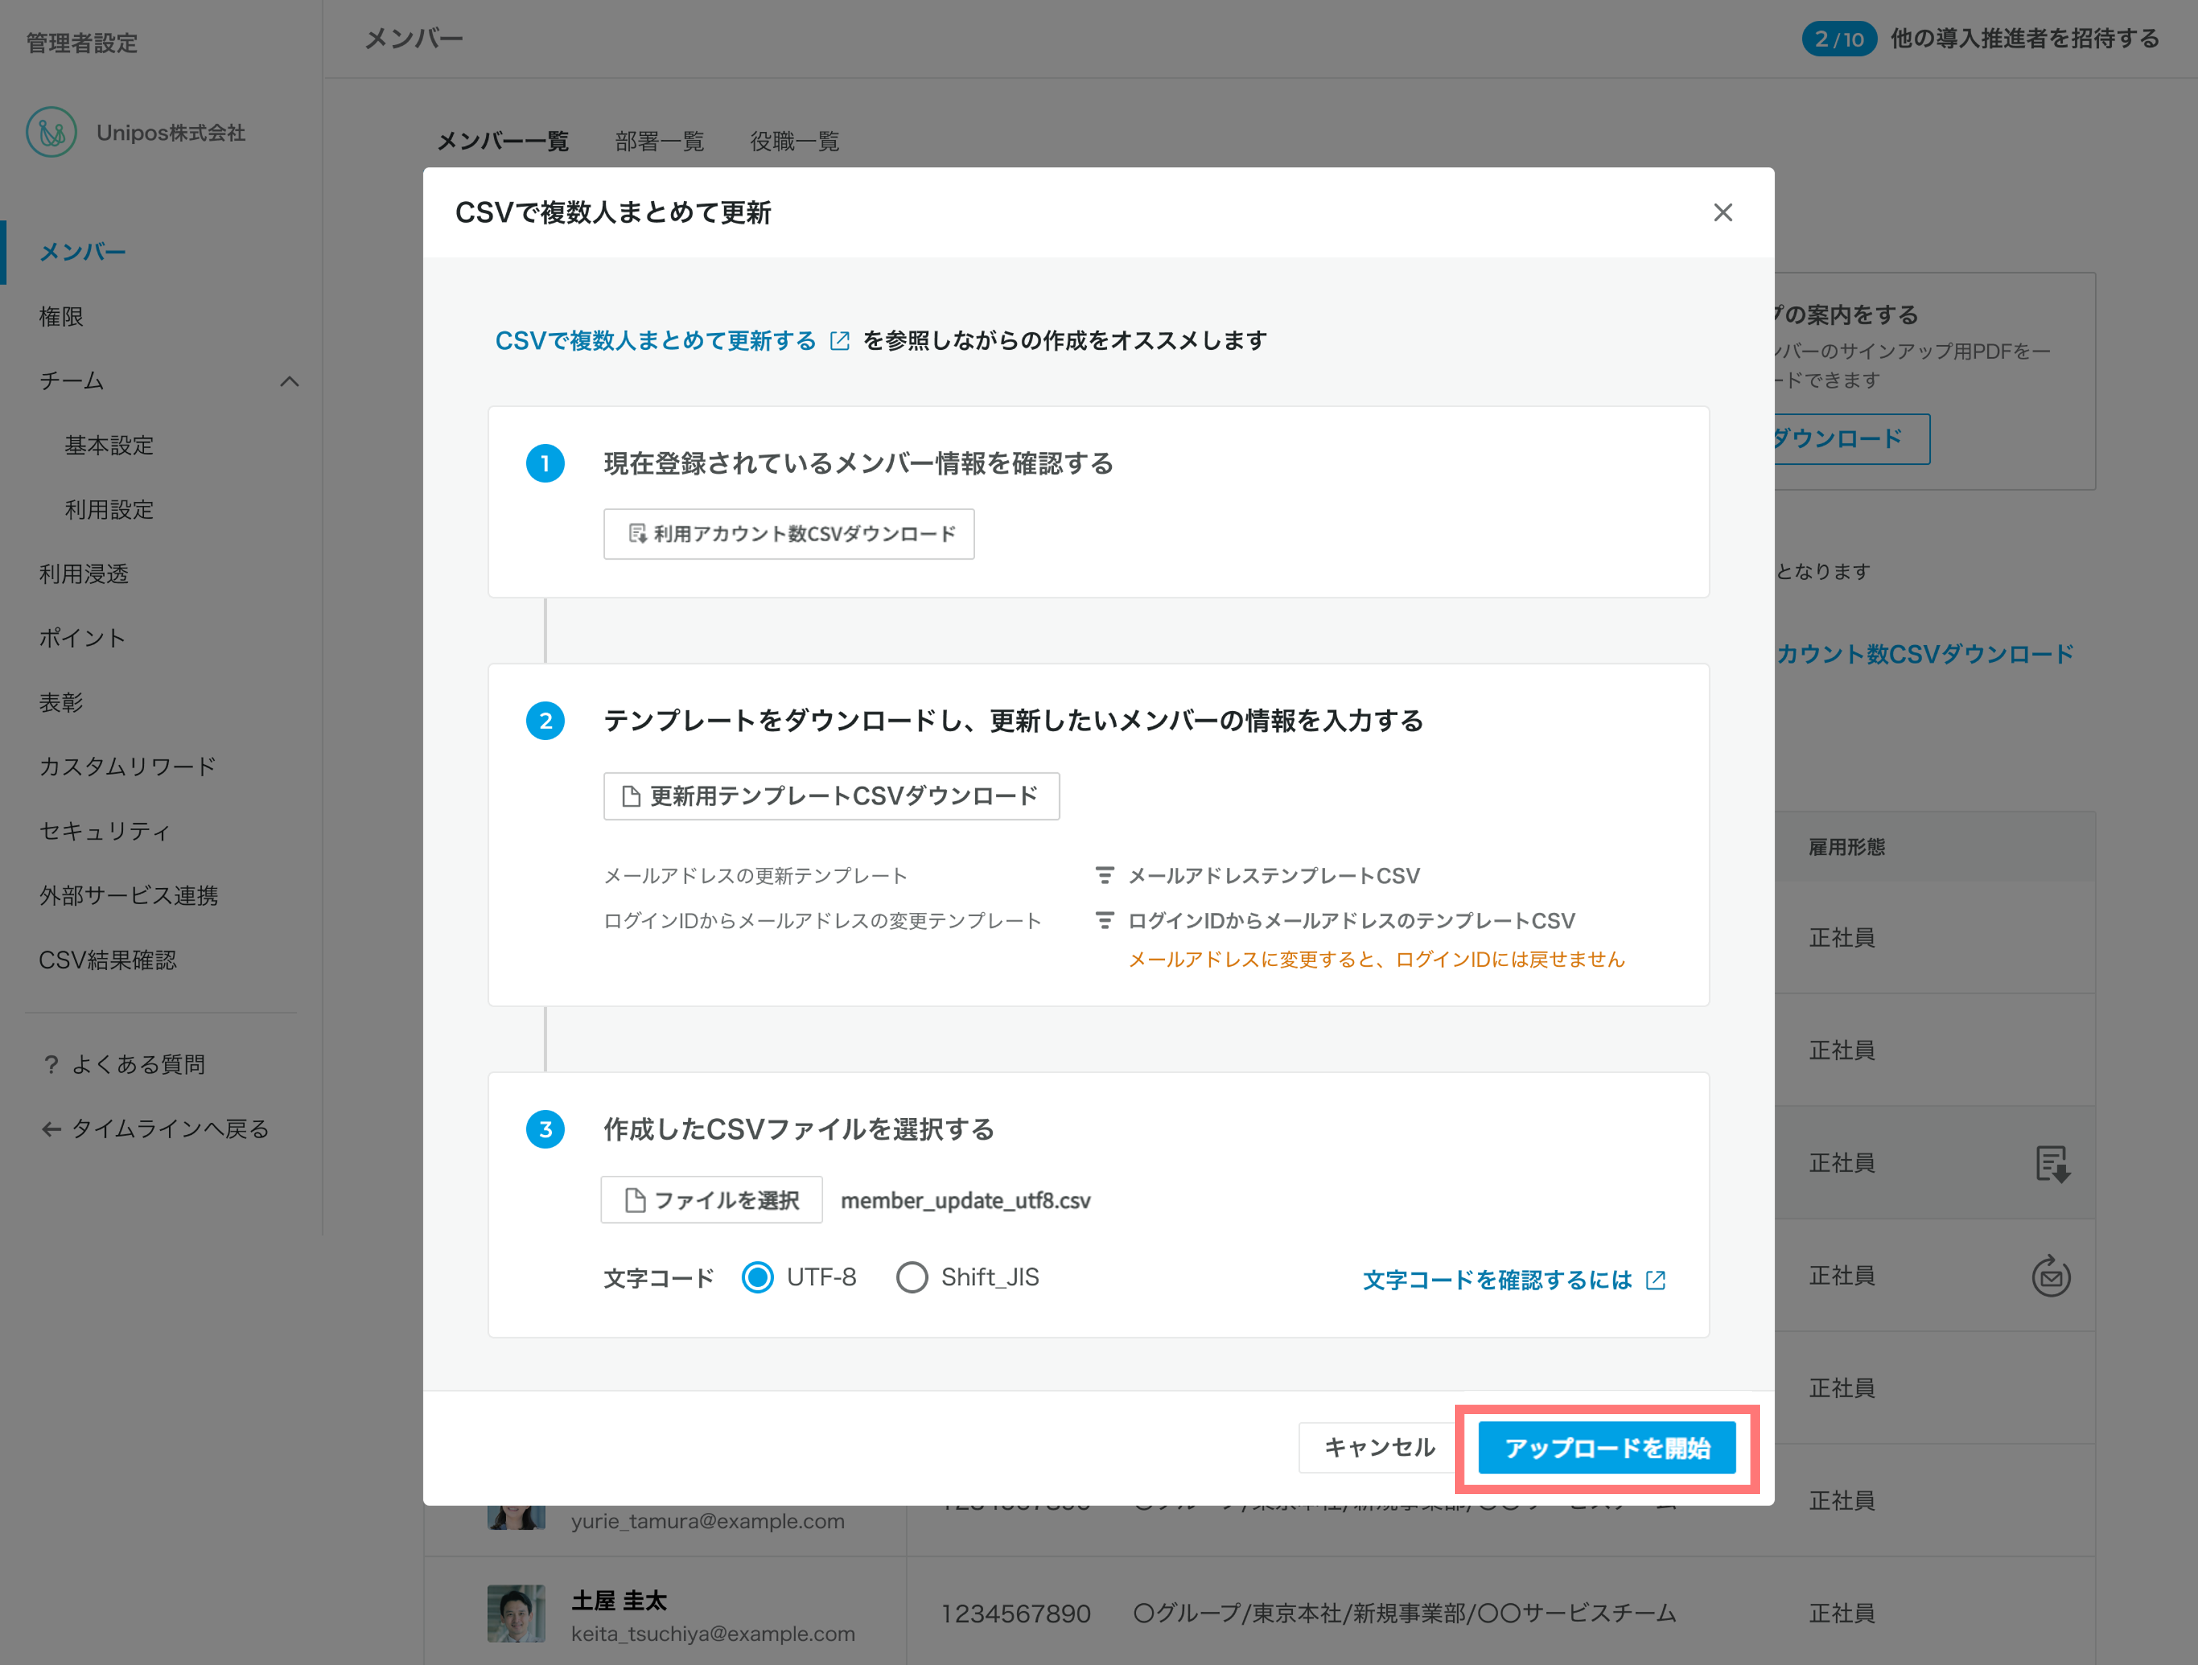Click the filter icon beside ログインIDからメールアドレスのテンプレートCSV
The width and height of the screenshot is (2198, 1665).
pos(1104,920)
